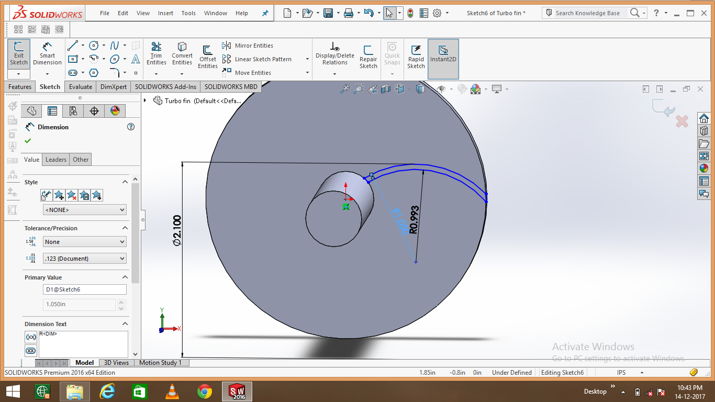The height and width of the screenshot is (402, 715).
Task: Select the Convert Entities tool
Action: coord(182,54)
